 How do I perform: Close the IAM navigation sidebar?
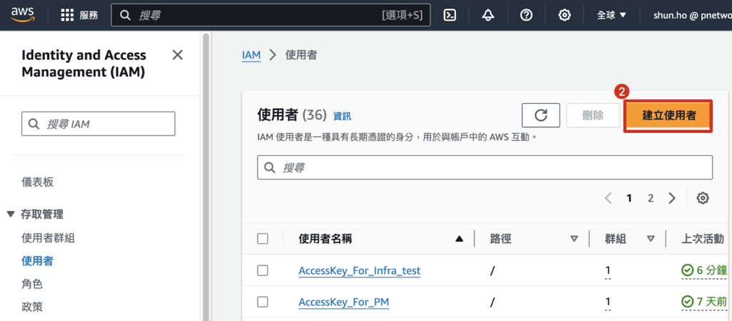point(178,55)
